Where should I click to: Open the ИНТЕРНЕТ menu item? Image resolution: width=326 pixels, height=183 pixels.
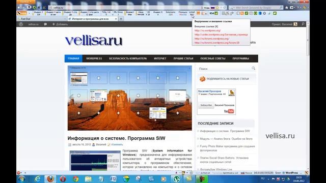(160, 58)
